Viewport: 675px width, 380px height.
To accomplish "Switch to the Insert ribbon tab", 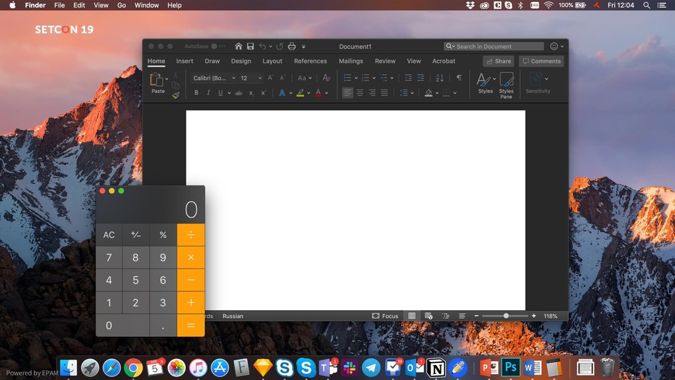I will tap(185, 61).
